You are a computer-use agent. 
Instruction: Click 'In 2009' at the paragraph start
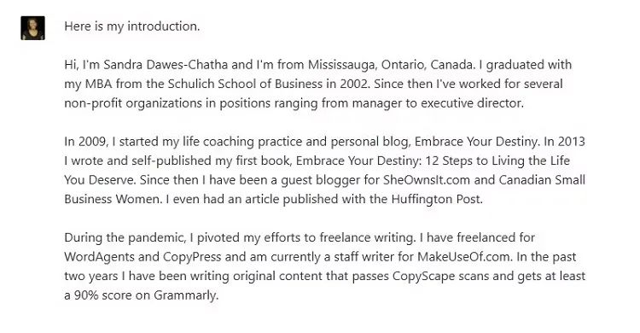coord(85,142)
